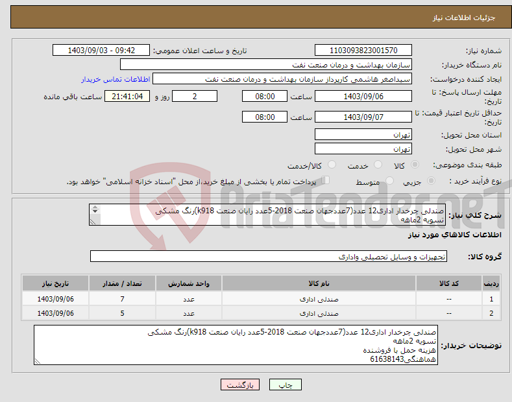Click the چاپ (print) button
The height and width of the screenshot is (402, 512).
(285, 384)
